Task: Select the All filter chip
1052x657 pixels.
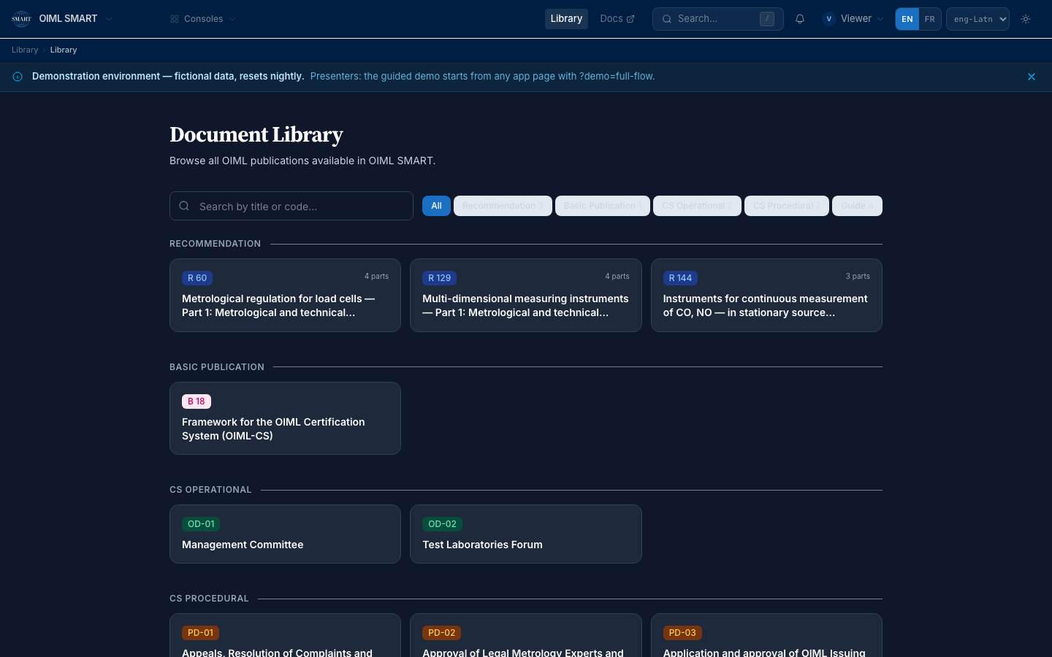Action: tap(436, 206)
